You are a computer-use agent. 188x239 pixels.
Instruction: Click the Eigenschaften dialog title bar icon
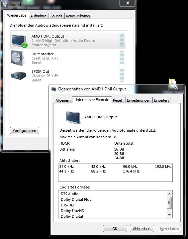pyautogui.click(x=54, y=89)
